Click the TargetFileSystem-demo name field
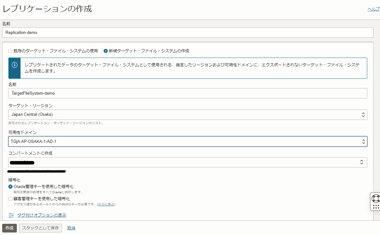 187,93
